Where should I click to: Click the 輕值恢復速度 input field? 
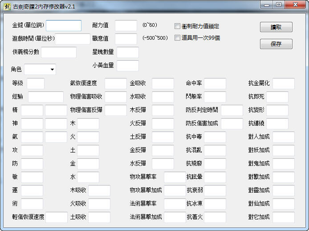57,217
